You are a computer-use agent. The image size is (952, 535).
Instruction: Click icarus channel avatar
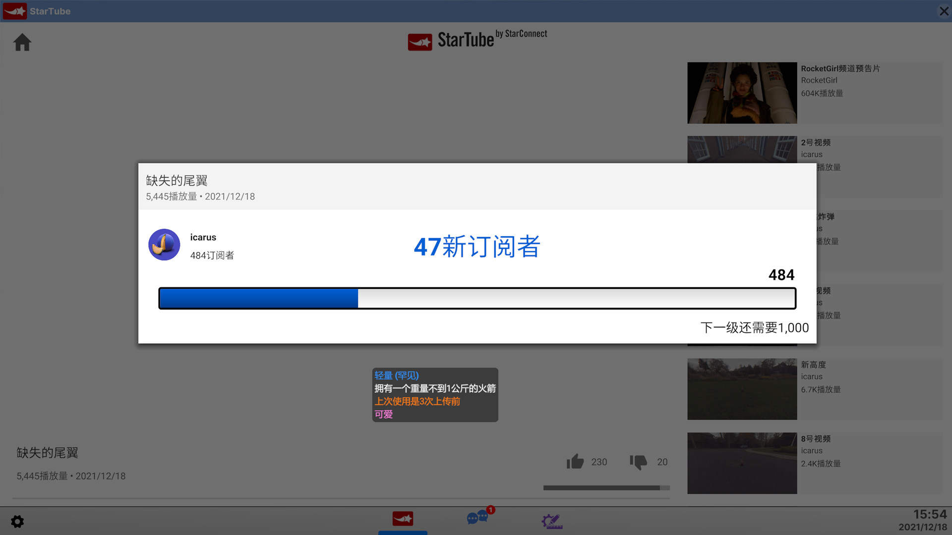tap(164, 245)
